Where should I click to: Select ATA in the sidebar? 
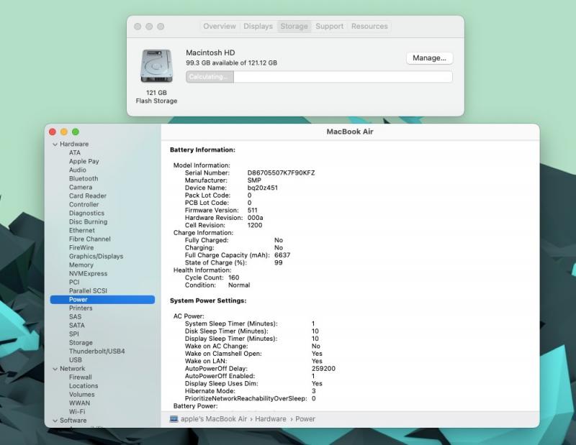(x=75, y=152)
